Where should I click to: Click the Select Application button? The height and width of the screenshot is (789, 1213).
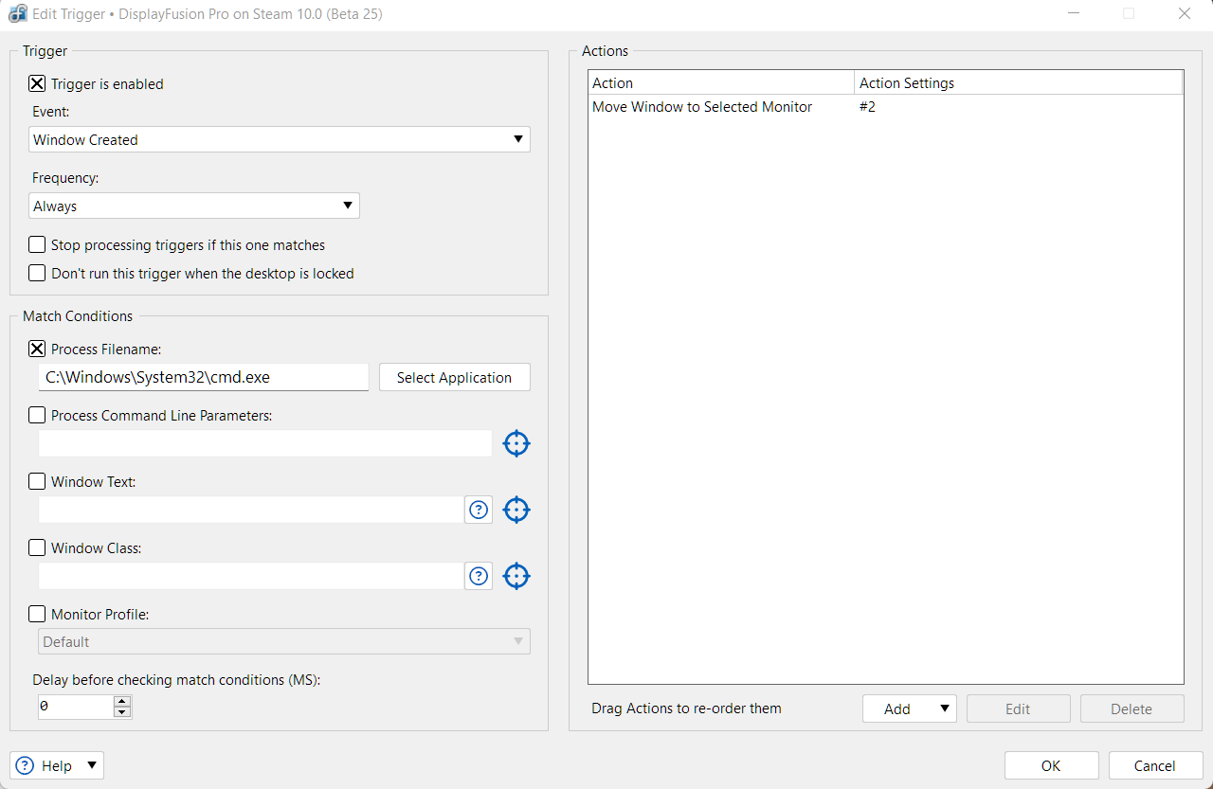tap(454, 378)
